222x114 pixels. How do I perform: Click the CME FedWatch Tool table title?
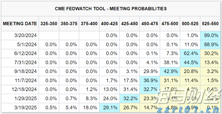pyautogui.click(x=111, y=9)
